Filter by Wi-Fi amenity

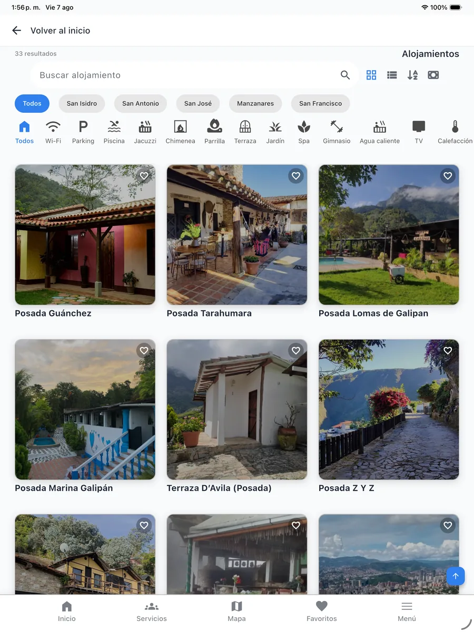point(53,132)
